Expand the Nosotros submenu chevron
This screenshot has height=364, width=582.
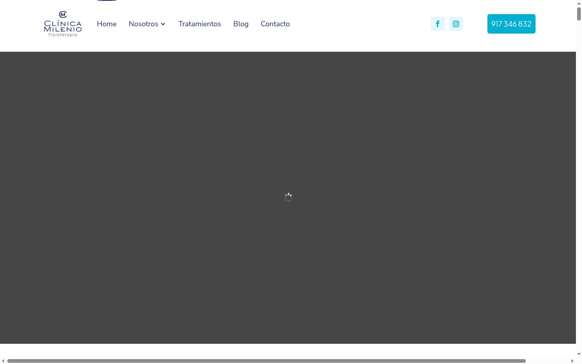[x=163, y=24]
